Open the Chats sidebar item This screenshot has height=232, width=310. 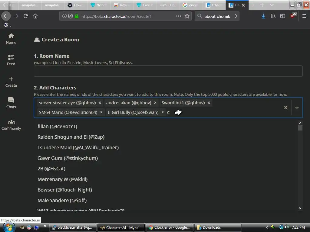point(11,103)
